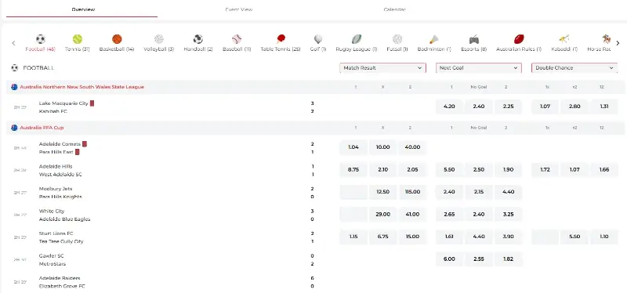Image resolution: width=627 pixels, height=293 pixels.
Task: Select the Volleyball sport icon
Action: click(159, 39)
